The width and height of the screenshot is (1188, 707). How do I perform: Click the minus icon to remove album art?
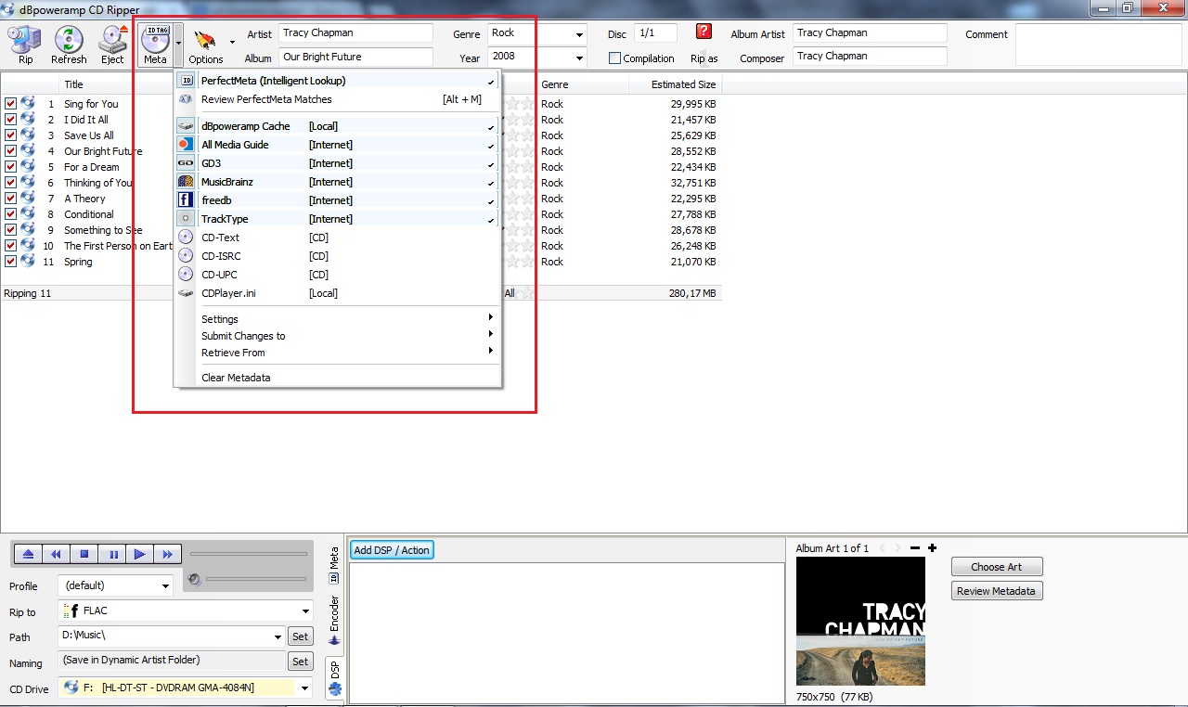(x=915, y=548)
